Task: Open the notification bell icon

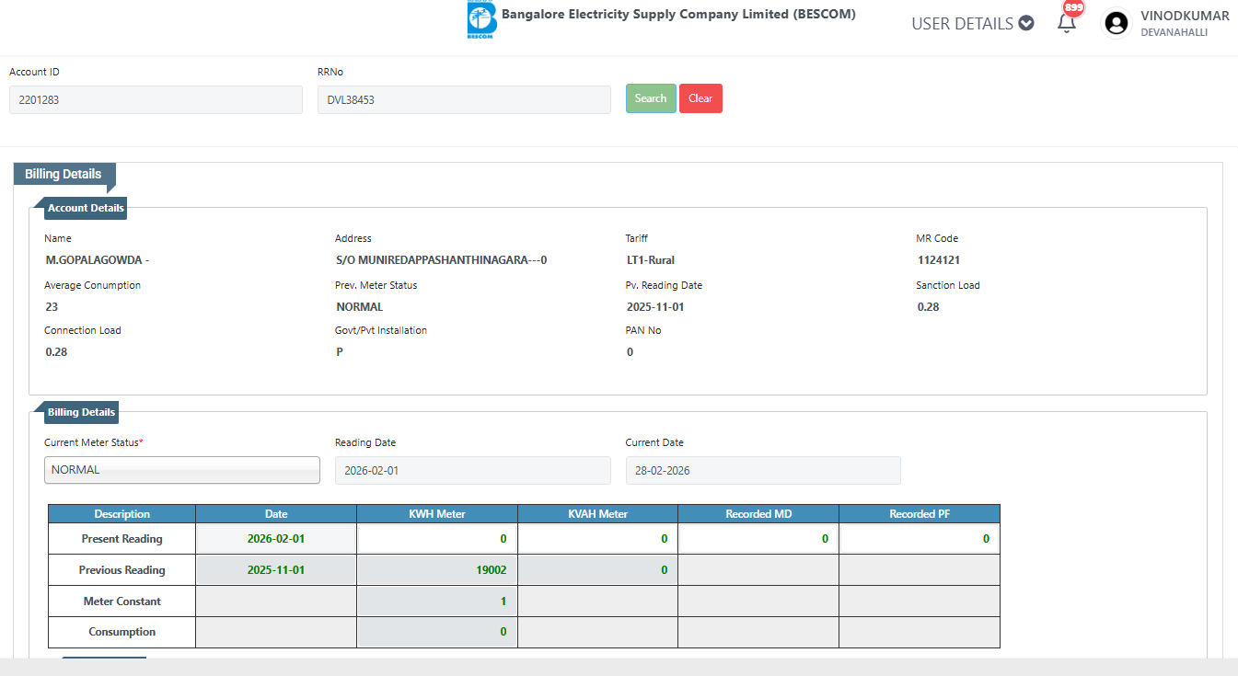Action: 1067,23
